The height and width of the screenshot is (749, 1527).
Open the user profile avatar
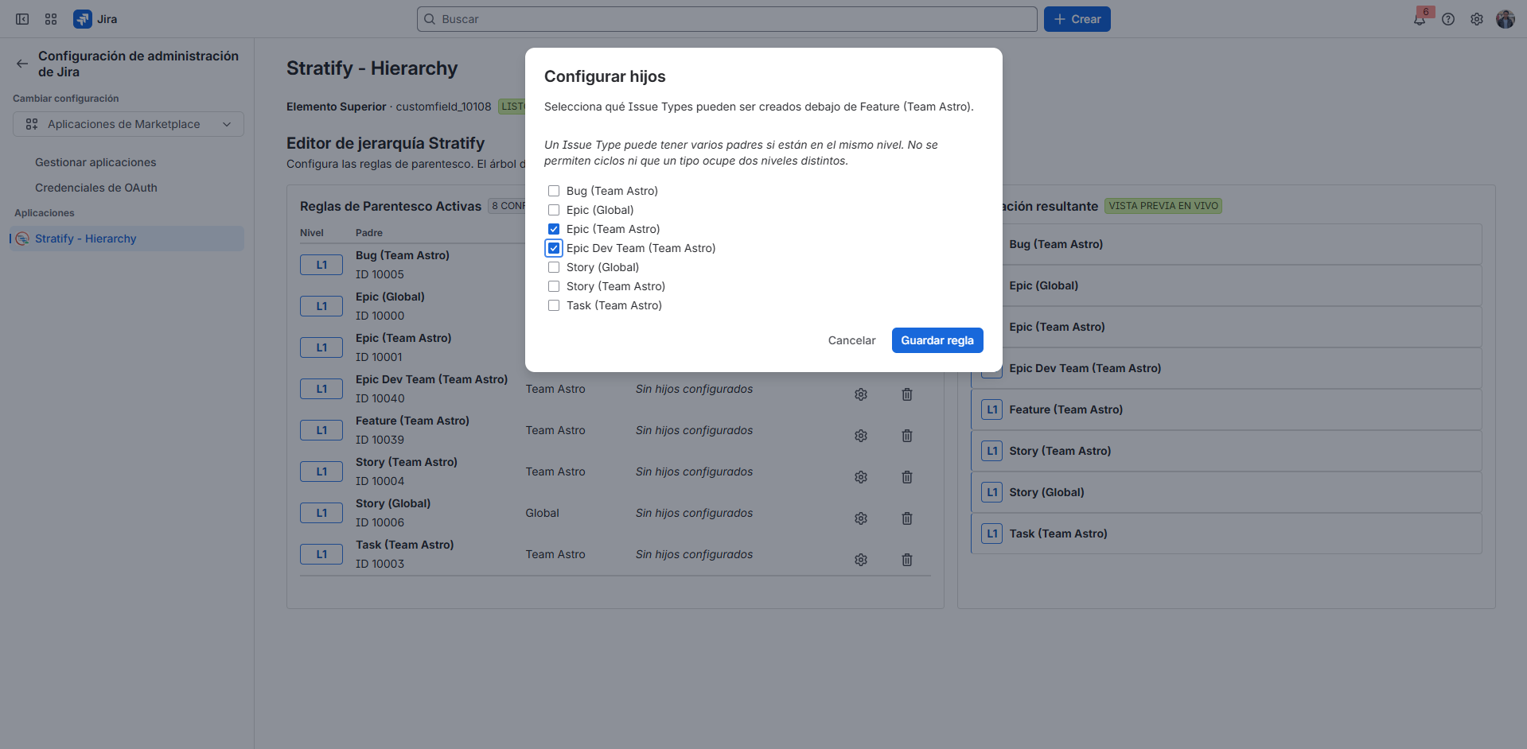(x=1506, y=19)
